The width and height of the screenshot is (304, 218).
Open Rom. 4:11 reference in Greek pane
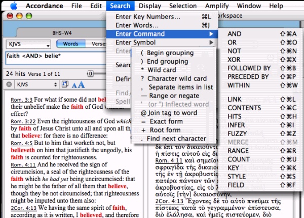[x=169, y=161]
